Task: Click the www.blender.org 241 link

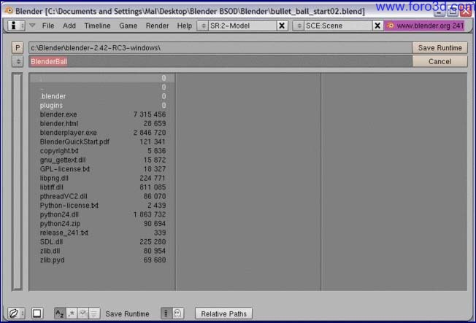Action: 430,26
